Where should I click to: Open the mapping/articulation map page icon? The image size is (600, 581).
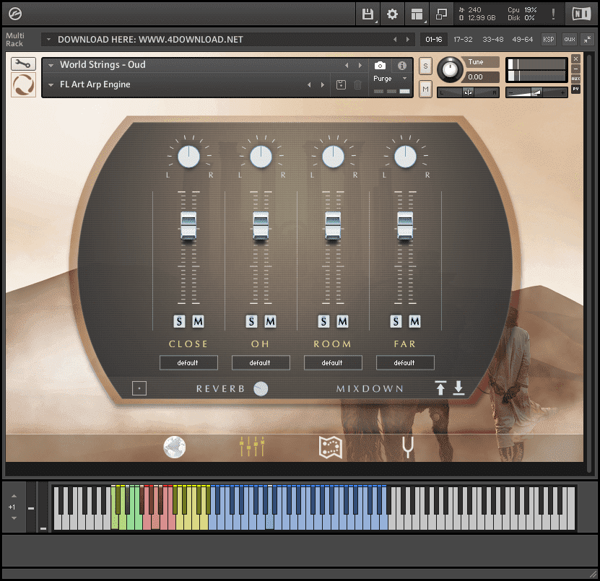(329, 447)
